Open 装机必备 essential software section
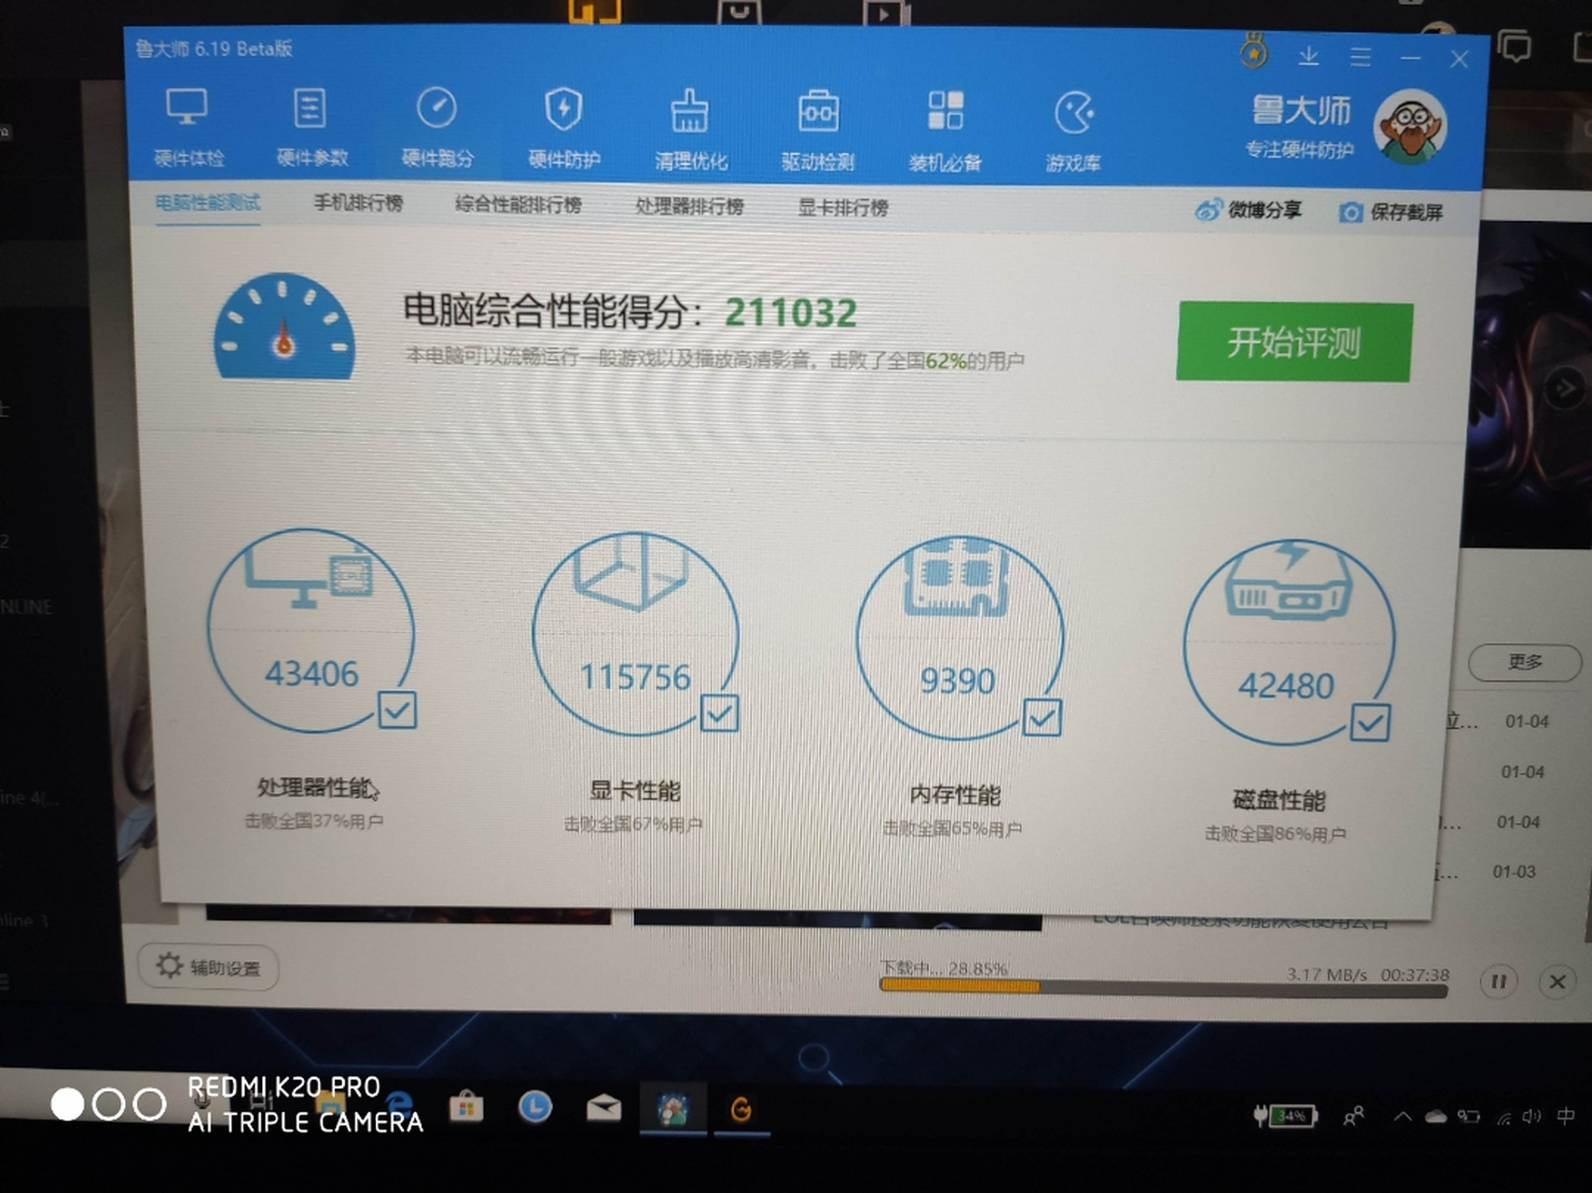This screenshot has width=1592, height=1193. (x=945, y=132)
